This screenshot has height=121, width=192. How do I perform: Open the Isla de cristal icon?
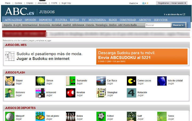coord(162,81)
